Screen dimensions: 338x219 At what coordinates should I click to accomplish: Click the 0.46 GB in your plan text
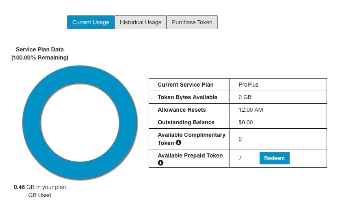tap(40, 187)
